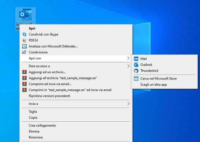Click the Microsoft Store bag icon
The width and height of the screenshot is (200, 142).
[x=136, y=79]
